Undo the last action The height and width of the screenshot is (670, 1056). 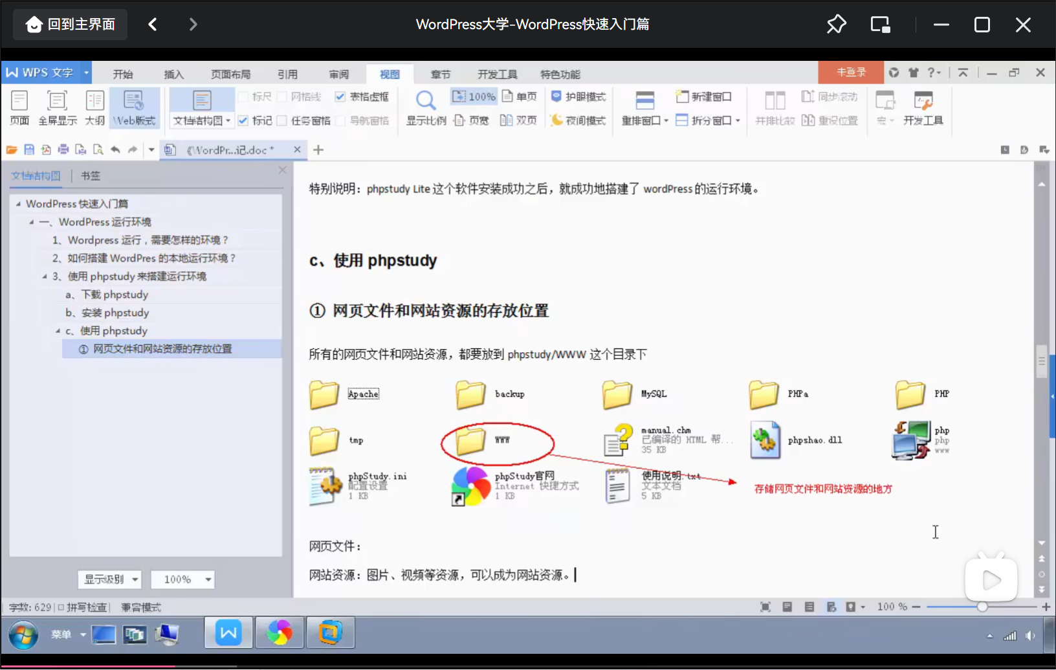115,150
